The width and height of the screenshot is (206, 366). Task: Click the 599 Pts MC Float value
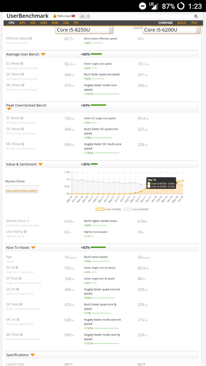point(70,335)
